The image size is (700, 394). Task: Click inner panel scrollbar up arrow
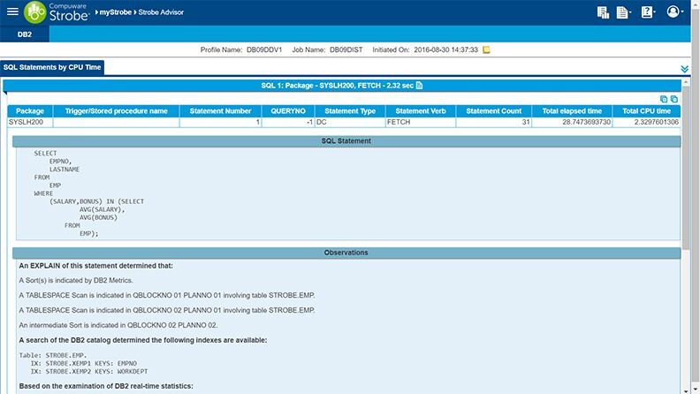coord(686,83)
